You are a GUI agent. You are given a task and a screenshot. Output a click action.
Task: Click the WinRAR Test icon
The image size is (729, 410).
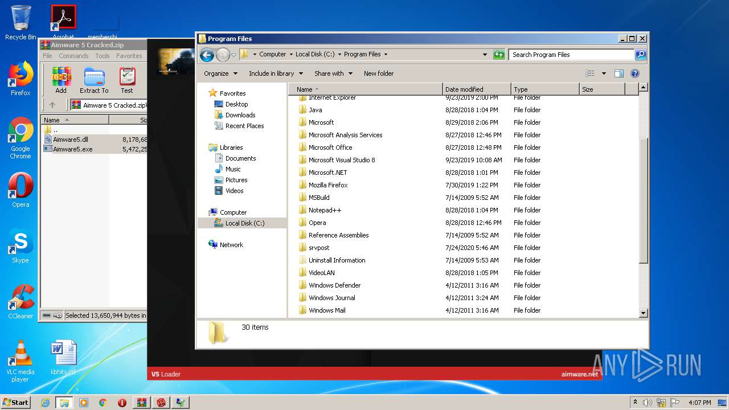pos(127,80)
